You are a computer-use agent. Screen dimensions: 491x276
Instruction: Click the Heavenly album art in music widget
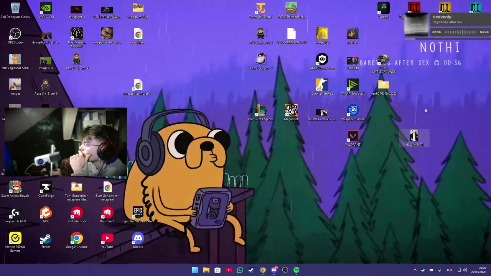tap(417, 25)
